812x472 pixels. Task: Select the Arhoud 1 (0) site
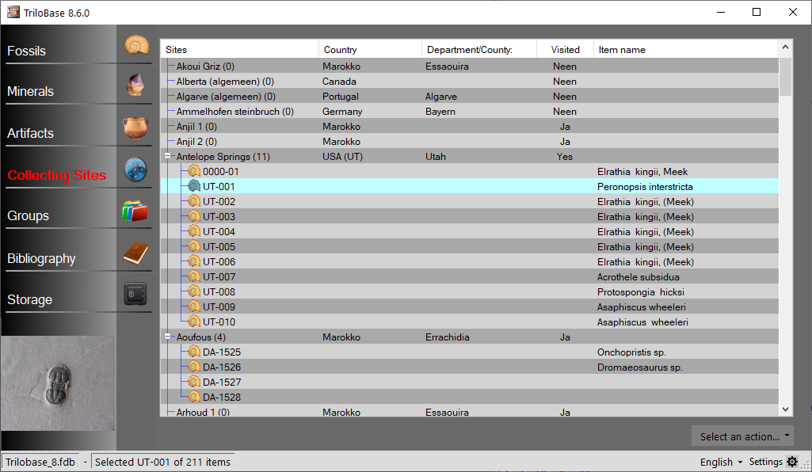pyautogui.click(x=203, y=412)
